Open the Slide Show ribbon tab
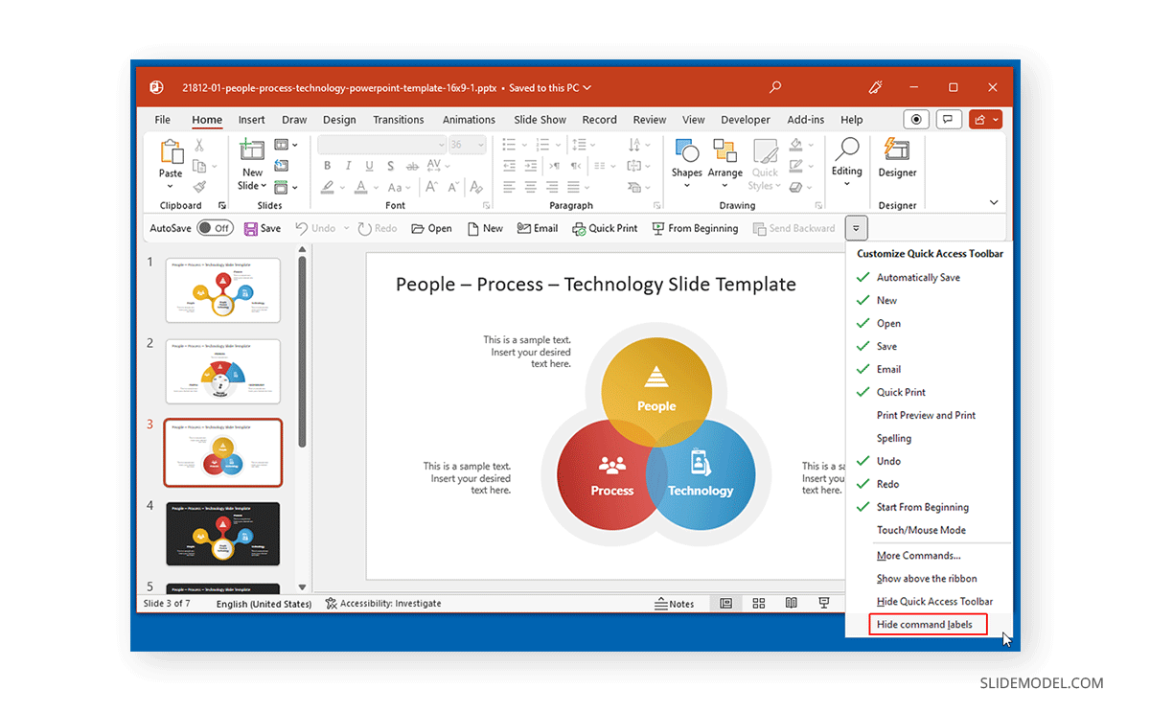Screen dimensions: 1150x712 [540, 119]
